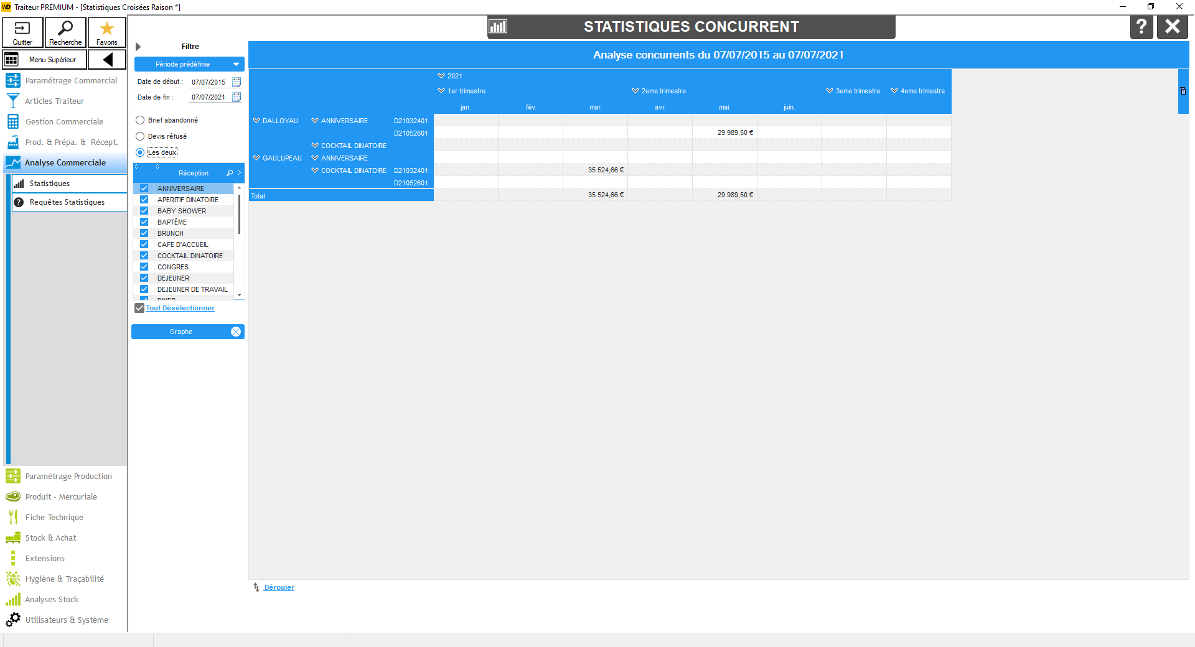Click the Quitter exit icon
The image size is (1195, 647).
pos(22,29)
